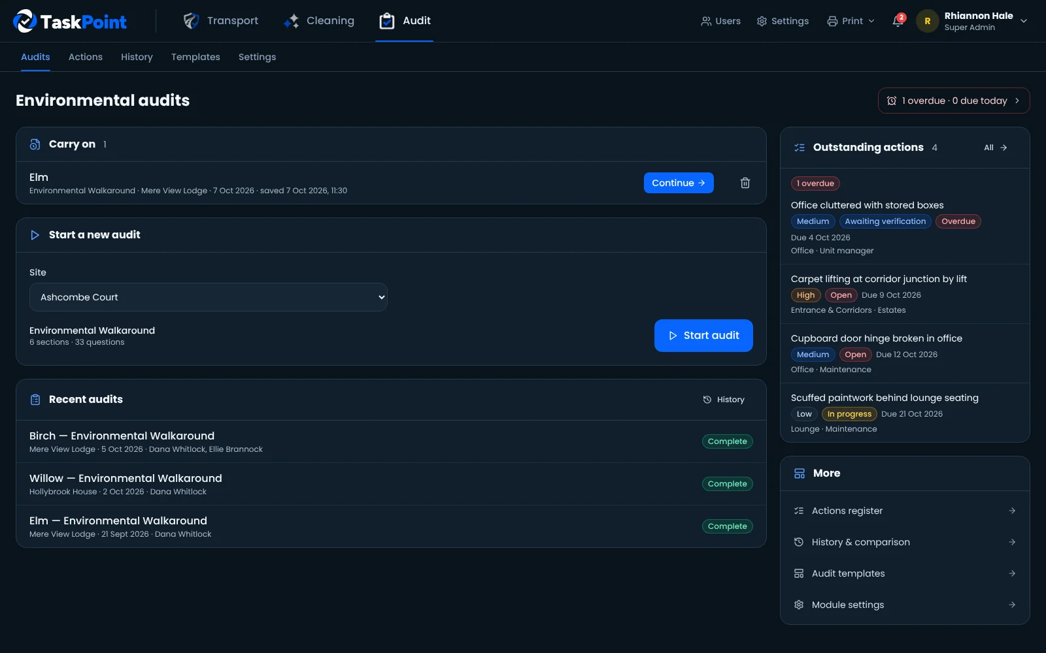This screenshot has width=1046, height=653.
Task: Open Cupboard door hinge broken action
Action: (905, 353)
